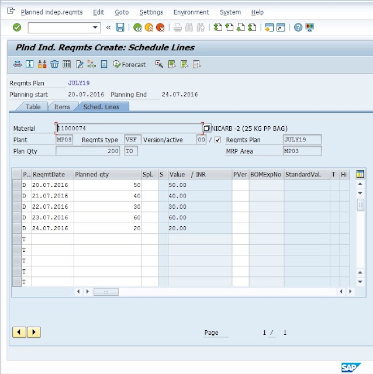Click the calculator icon in application toolbar
The height and width of the screenshot is (374, 373).
[104, 64]
